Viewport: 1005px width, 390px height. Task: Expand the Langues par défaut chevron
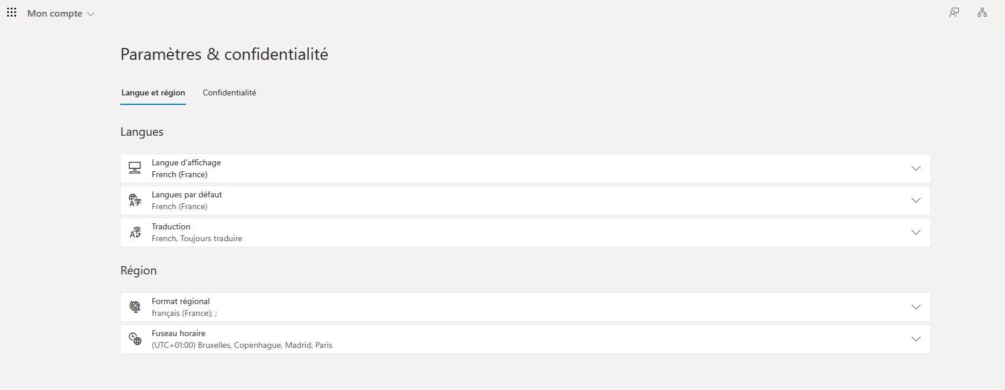[x=916, y=200]
